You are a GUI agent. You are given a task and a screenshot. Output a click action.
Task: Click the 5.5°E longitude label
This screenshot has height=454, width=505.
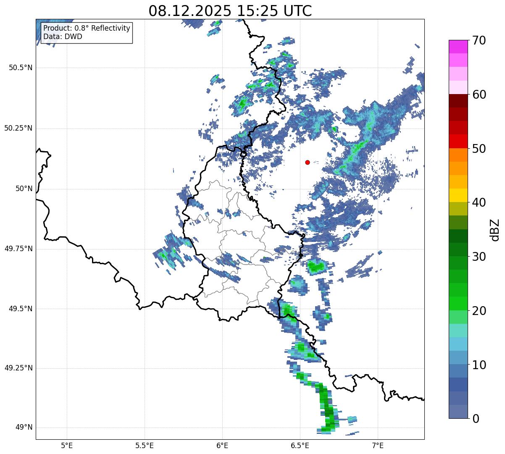coord(145,445)
